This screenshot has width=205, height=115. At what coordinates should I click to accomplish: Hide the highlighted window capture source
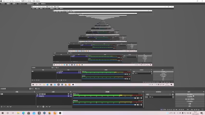click(x=68, y=96)
